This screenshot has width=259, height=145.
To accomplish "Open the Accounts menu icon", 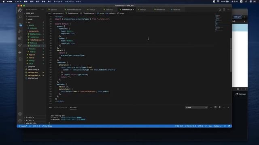I will [20, 114].
